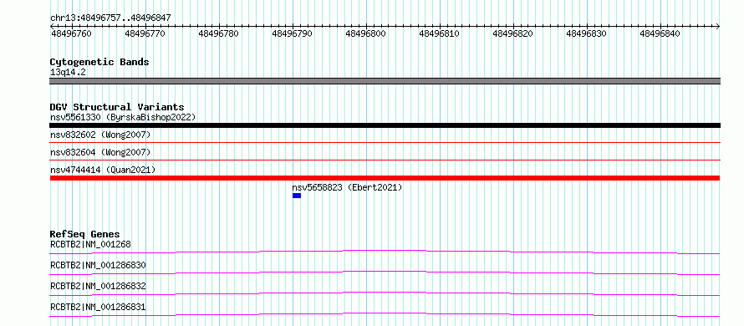Click the chr13:48496757..48496847 region label

110,18
